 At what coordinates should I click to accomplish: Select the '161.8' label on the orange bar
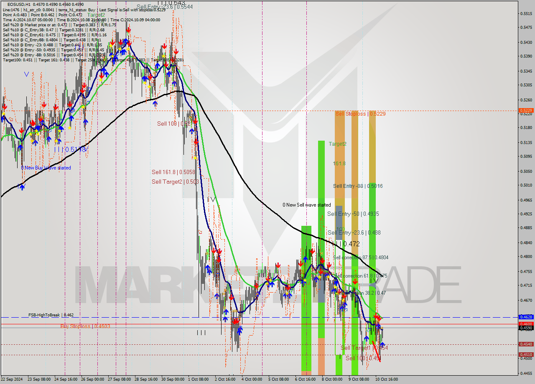click(x=339, y=163)
